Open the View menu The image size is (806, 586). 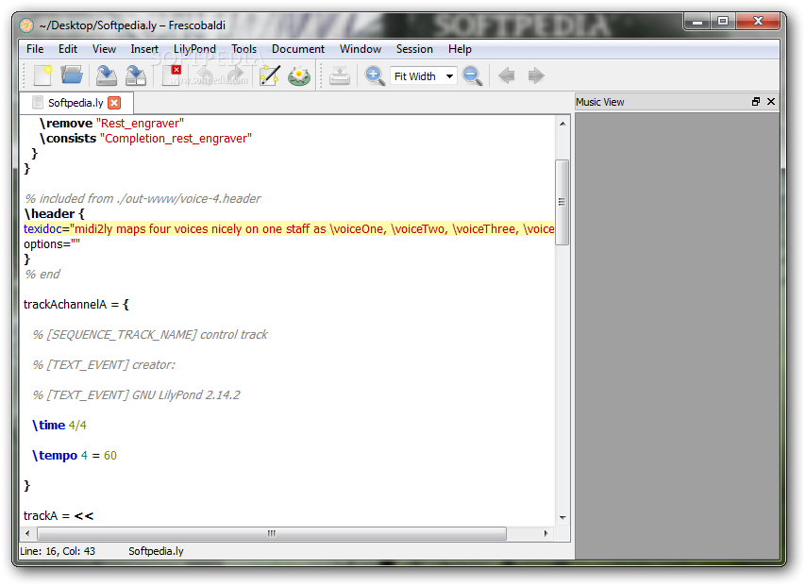click(104, 49)
